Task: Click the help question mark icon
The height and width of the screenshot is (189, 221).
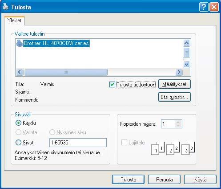Action: [204, 7]
